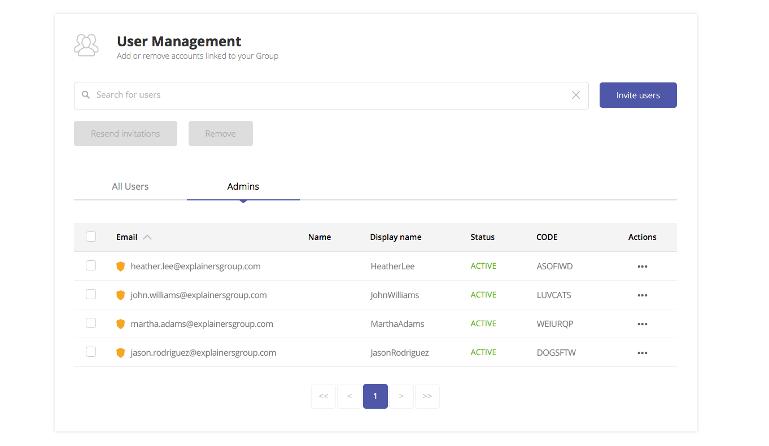Viewport: 769px width, 446px height.
Task: Click the search magnifier icon
Action: 85,95
